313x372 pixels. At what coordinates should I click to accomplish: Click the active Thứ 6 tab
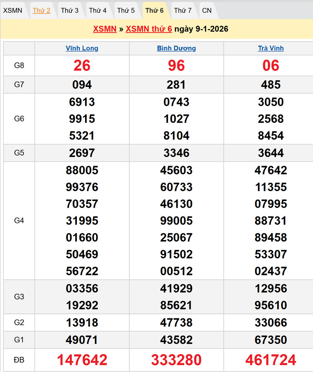coord(154,11)
